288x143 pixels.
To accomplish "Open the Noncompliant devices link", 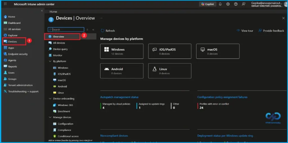I will click(114, 136).
